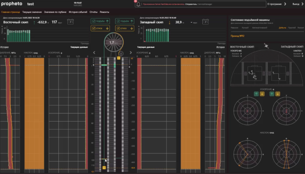Click the left skip box in shaft diagram

[255, 73]
